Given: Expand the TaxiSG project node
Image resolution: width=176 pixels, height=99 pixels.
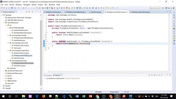Looking at the screenshot, I should pyautogui.click(x=2, y=86).
